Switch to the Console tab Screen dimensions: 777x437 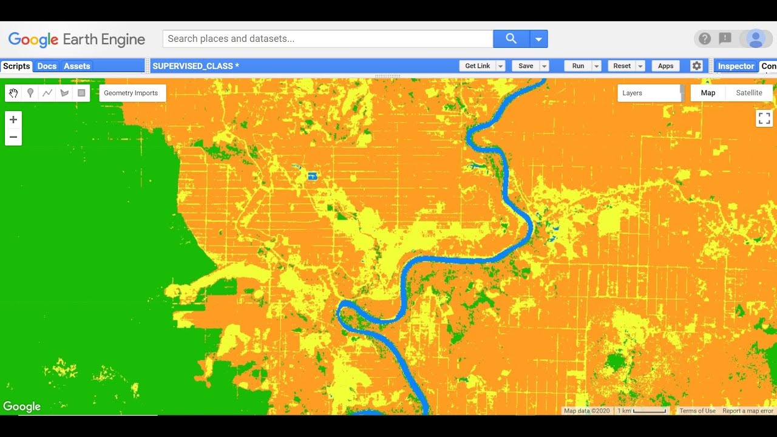(769, 66)
